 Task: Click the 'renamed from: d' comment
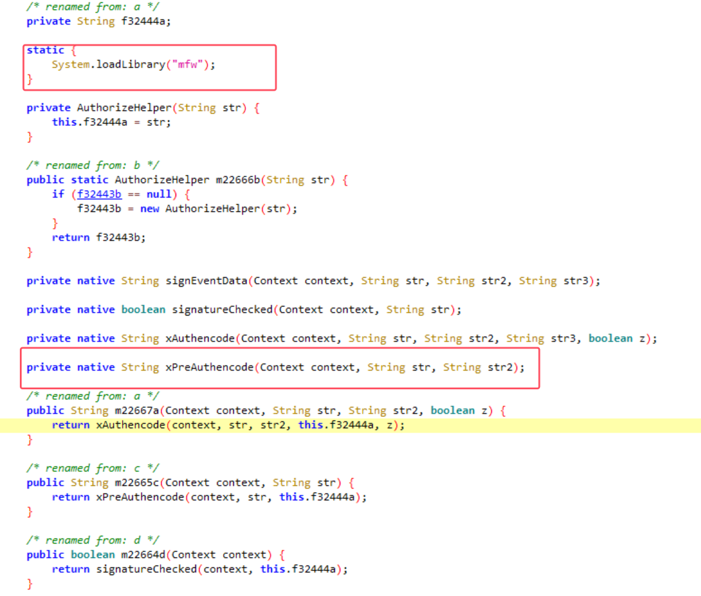[x=93, y=540]
